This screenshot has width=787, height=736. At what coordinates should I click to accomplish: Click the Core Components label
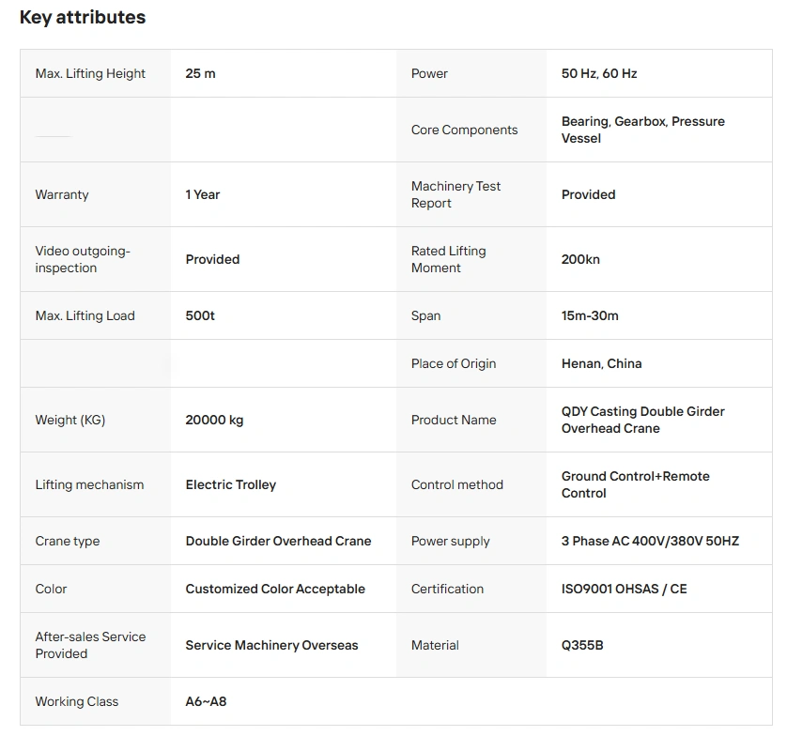[x=464, y=130]
